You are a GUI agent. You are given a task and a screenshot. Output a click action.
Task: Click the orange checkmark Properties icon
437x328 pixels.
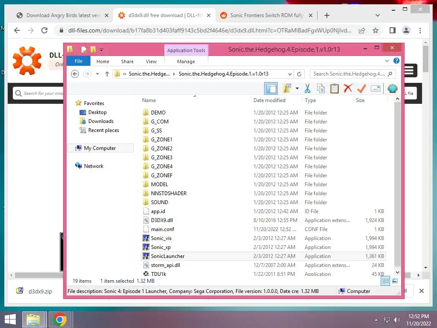click(361, 89)
